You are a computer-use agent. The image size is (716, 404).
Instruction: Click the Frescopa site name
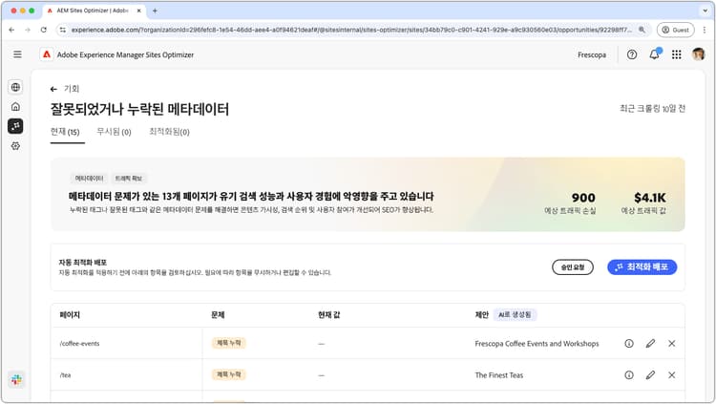[592, 54]
